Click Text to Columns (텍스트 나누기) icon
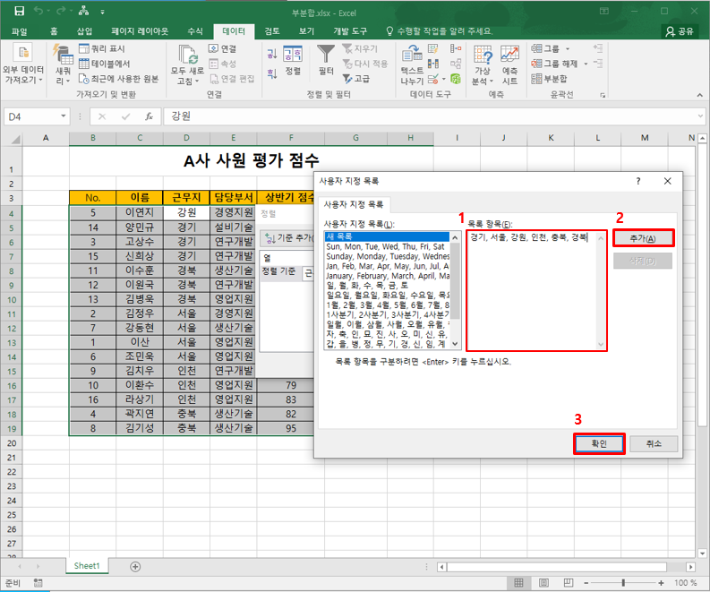Viewport: 710px width, 592px height. 412,53
